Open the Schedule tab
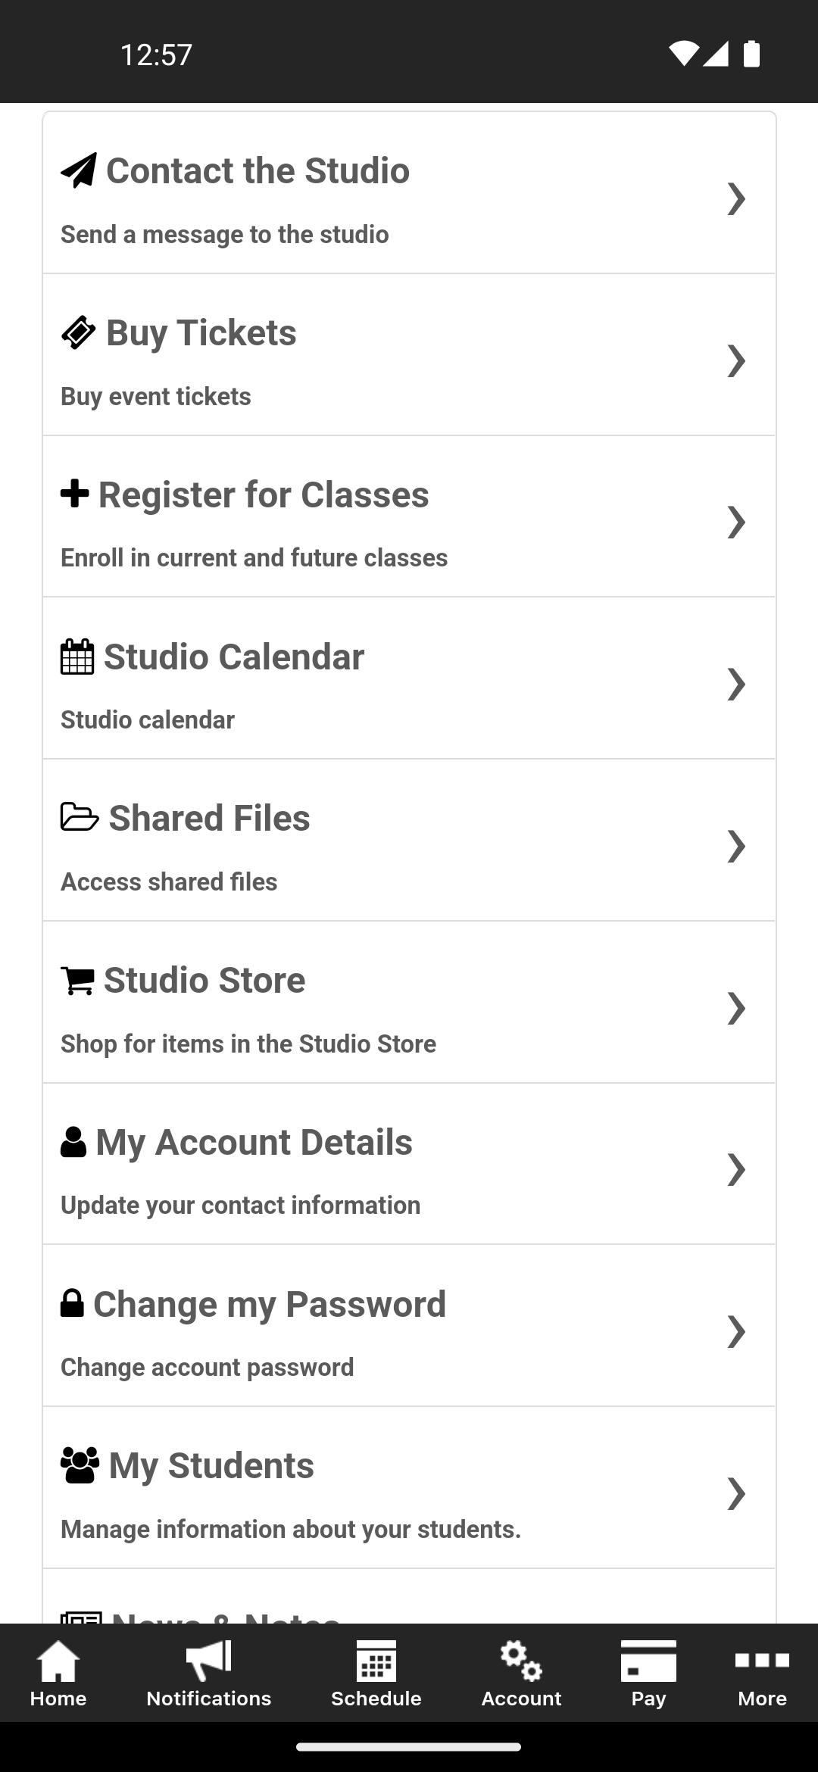The width and height of the screenshot is (818, 1772). [x=376, y=1674]
